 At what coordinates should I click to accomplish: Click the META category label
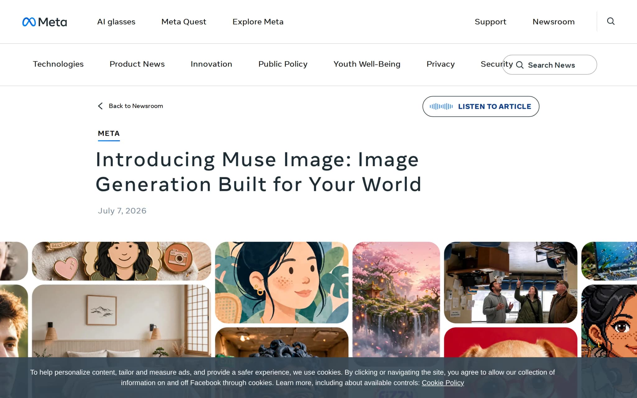pyautogui.click(x=109, y=134)
